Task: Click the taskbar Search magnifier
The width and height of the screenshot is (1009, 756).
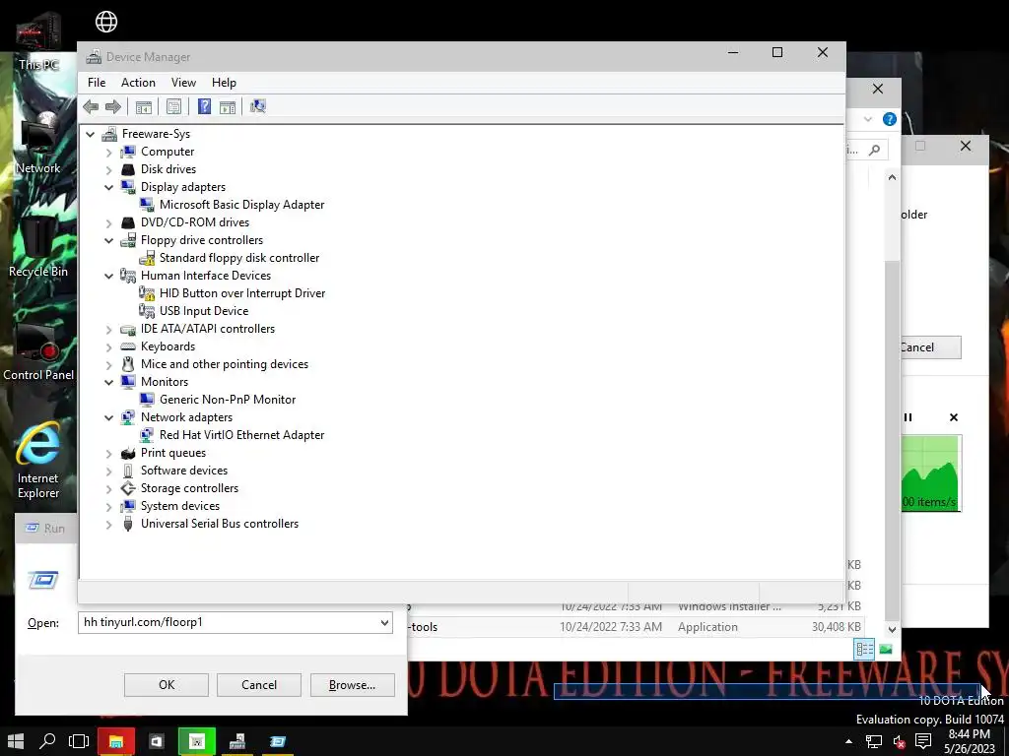Action: [x=47, y=741]
